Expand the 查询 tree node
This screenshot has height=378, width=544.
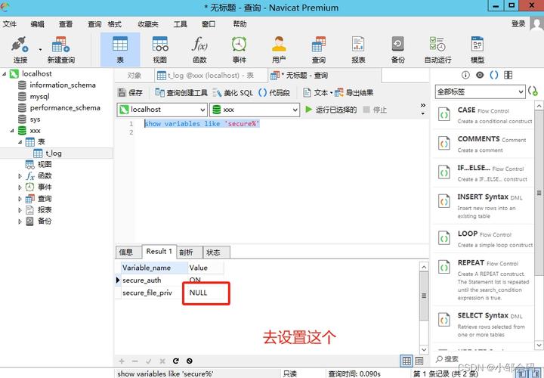point(20,199)
